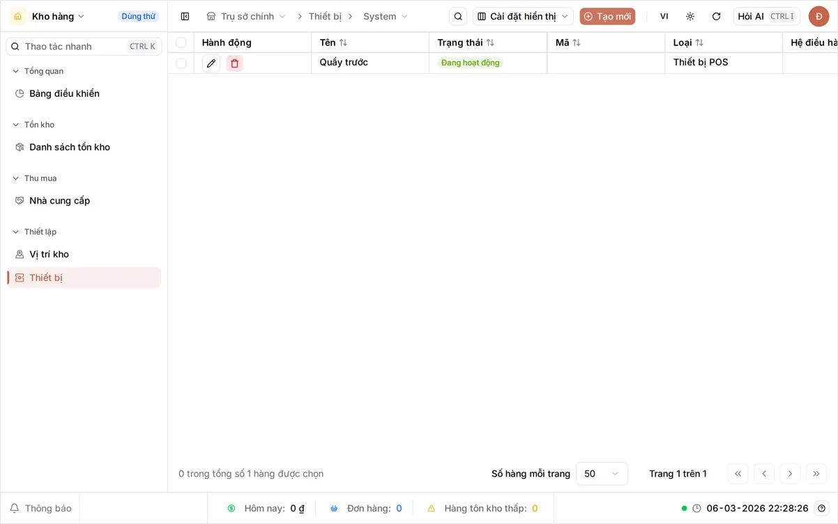Tick the Quầy trước row checkbox

click(181, 63)
